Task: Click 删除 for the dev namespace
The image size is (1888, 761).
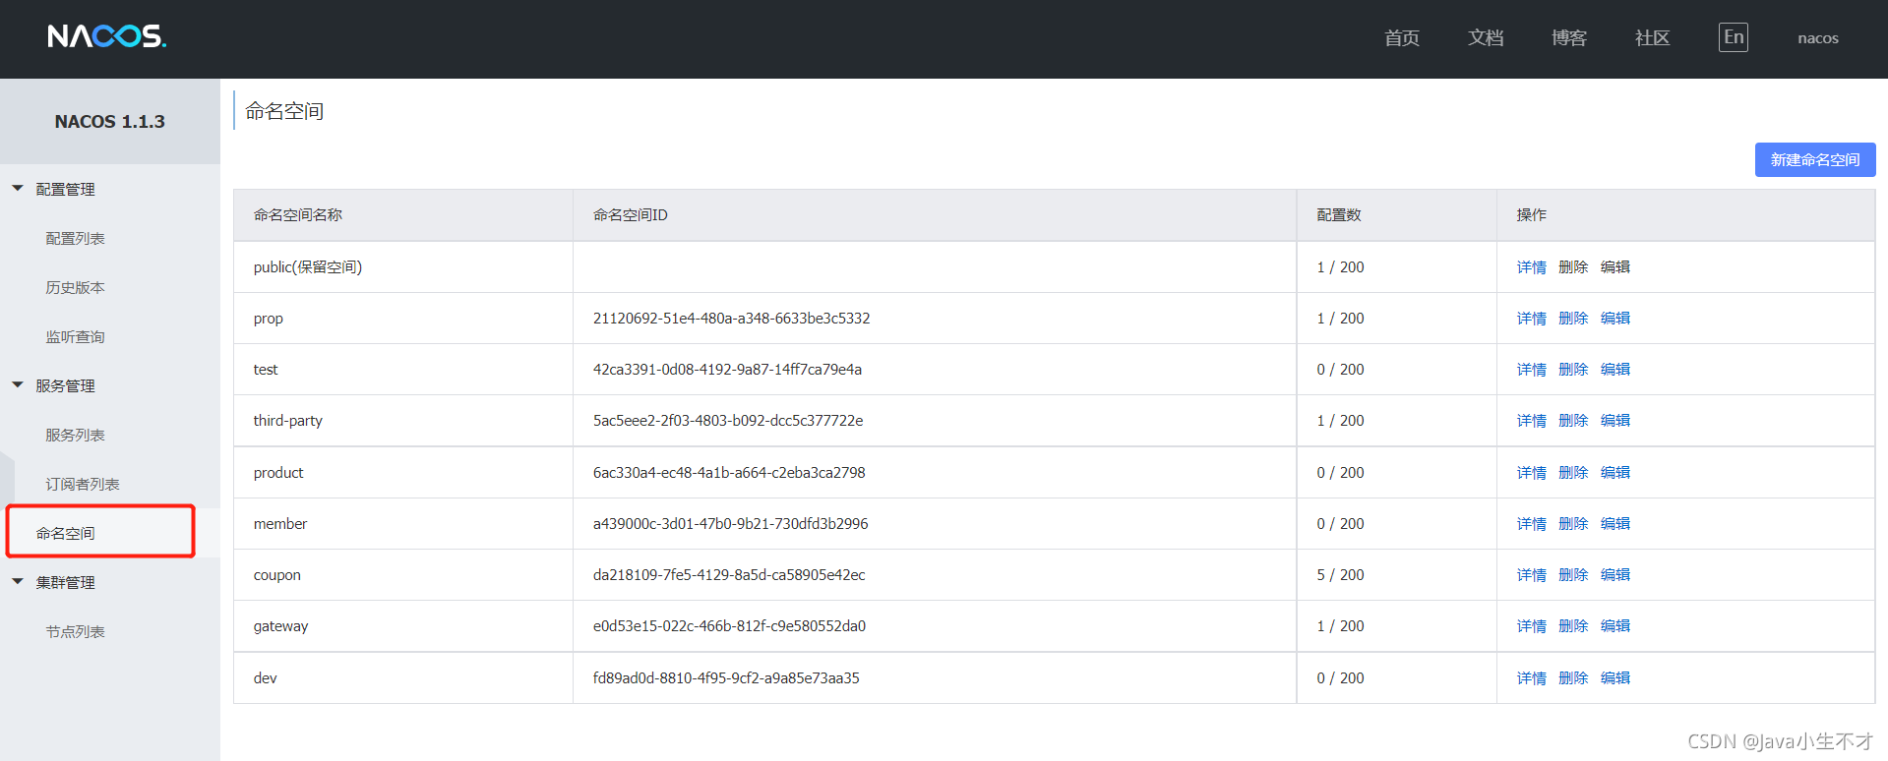Action: (1573, 677)
